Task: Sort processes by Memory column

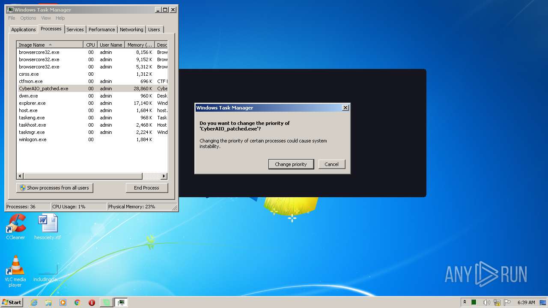Action: click(140, 45)
